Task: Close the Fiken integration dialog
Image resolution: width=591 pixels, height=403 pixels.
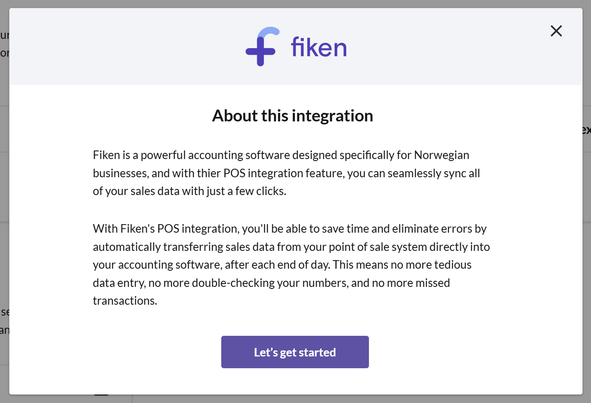Action: click(556, 31)
